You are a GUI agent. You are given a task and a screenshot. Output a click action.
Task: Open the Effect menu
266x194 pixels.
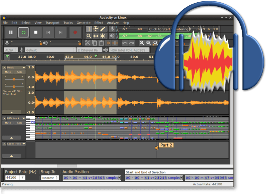point(99,23)
